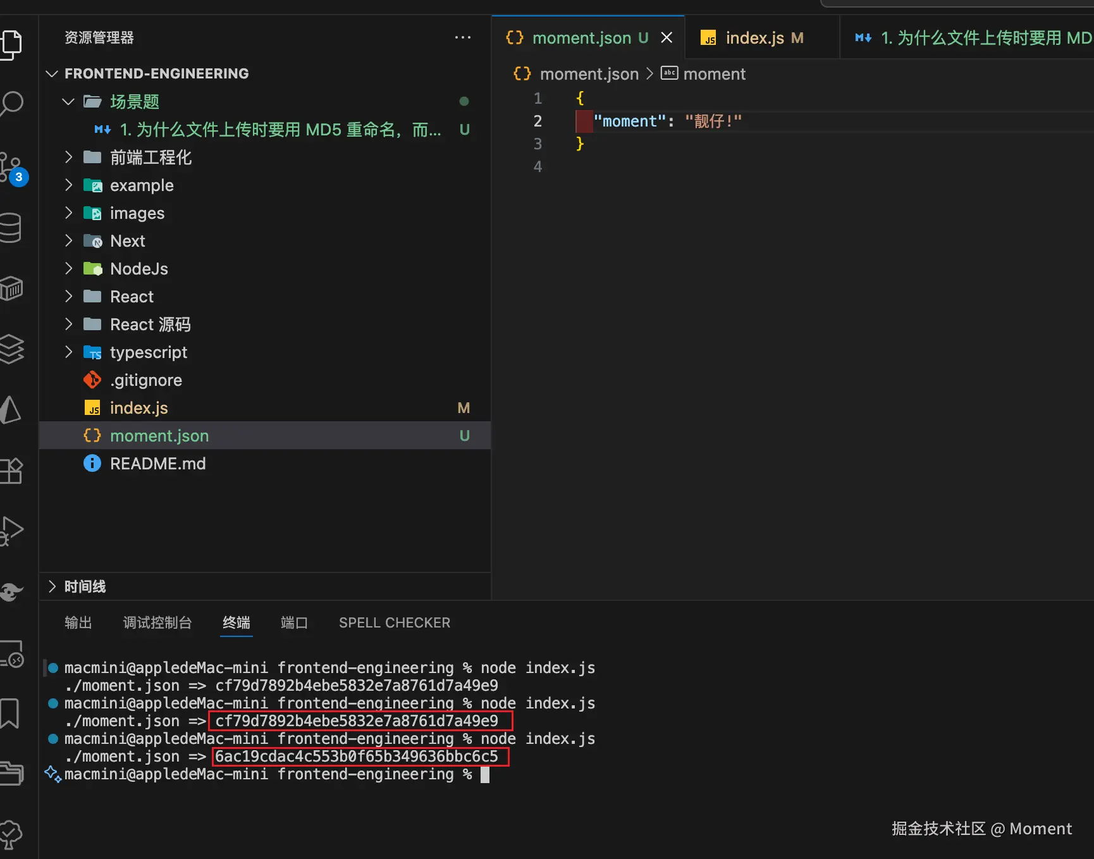Screen dimensions: 1094x859
Task: Click the moment symbol breadcrumb
Action: click(x=715, y=74)
